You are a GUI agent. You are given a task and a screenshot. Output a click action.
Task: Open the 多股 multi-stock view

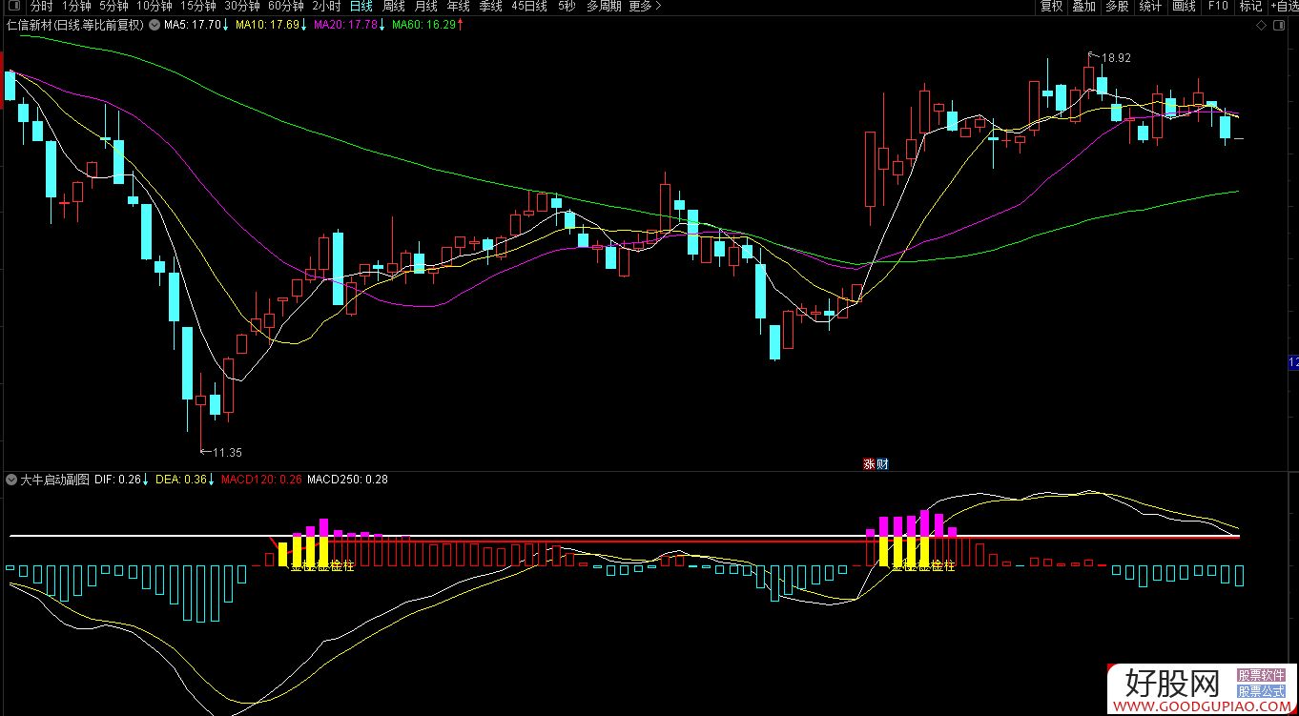[1117, 7]
